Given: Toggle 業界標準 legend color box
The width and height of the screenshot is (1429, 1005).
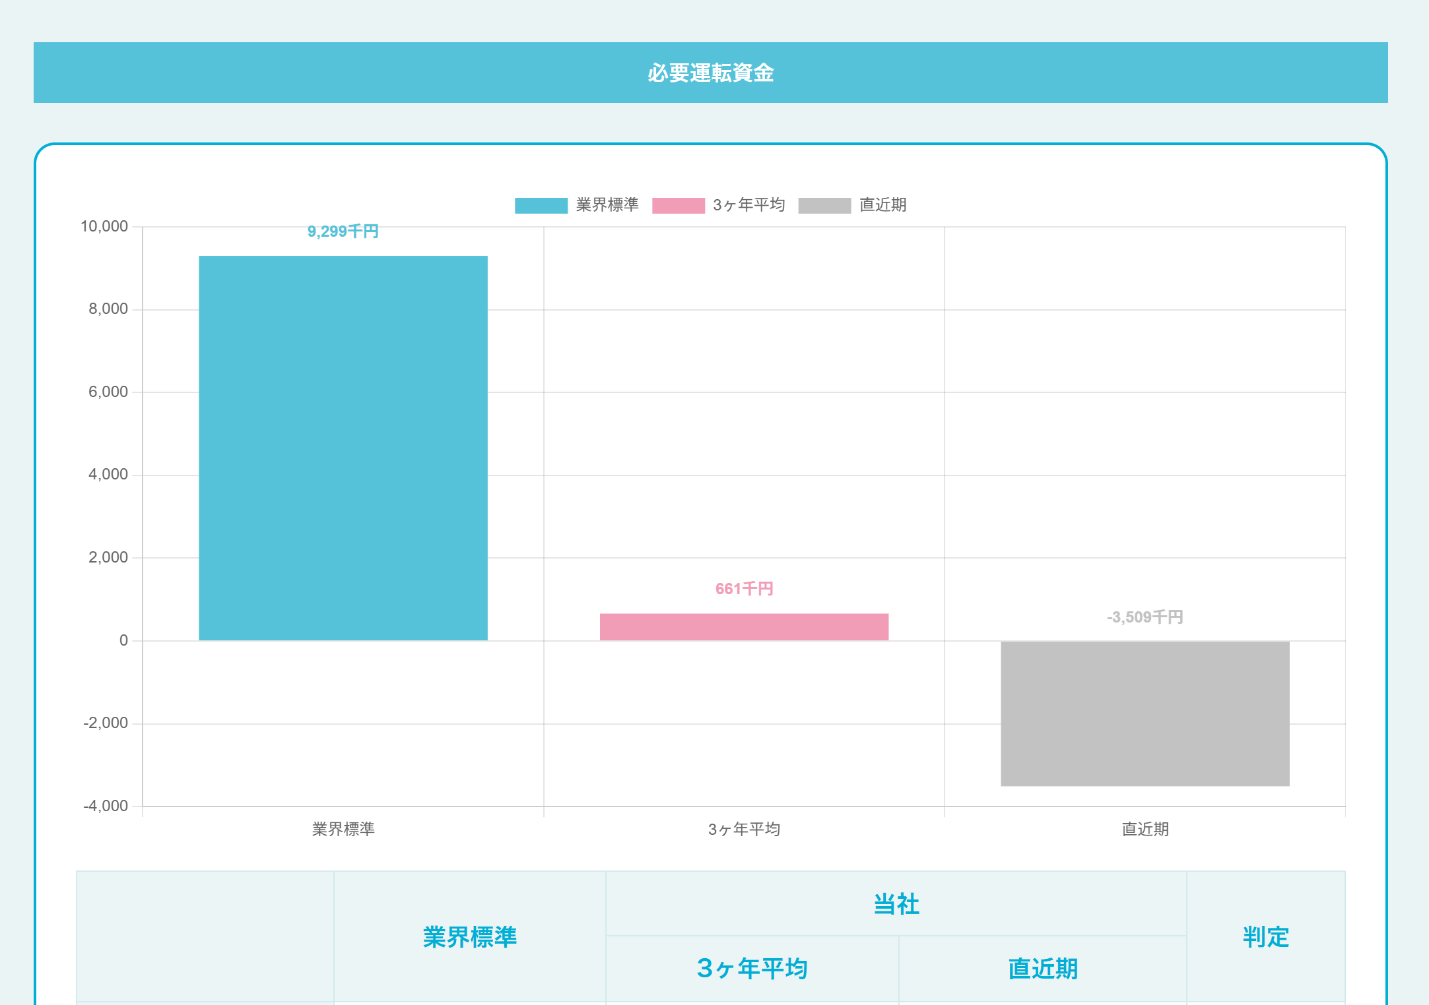Looking at the screenshot, I should (541, 206).
